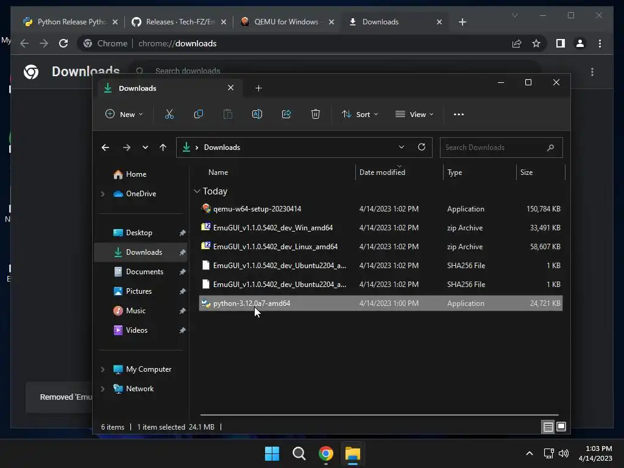This screenshot has width=624, height=468.
Task: Switch to the QEMU for Windows tab
Action: click(286, 22)
